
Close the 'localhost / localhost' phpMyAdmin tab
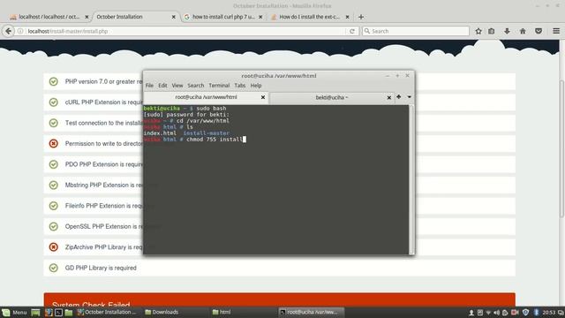(87, 17)
